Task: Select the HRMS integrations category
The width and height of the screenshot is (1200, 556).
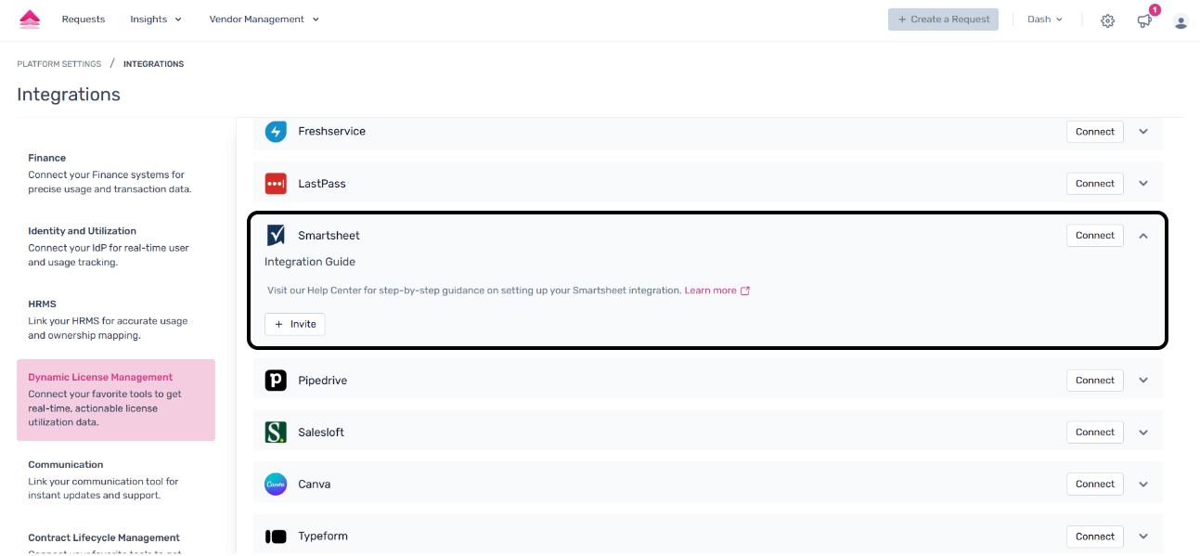Action: tap(116, 319)
